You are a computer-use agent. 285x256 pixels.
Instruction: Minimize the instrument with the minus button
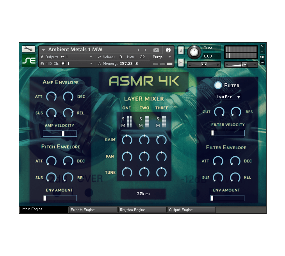point(262,52)
